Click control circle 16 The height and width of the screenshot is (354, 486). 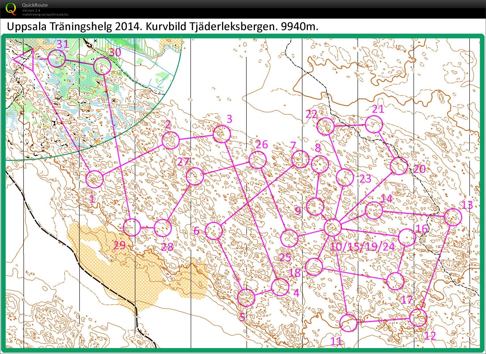[407, 237]
